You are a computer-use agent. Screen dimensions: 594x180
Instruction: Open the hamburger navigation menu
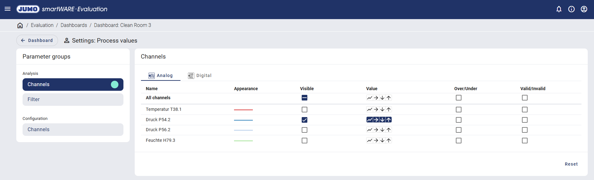click(8, 9)
